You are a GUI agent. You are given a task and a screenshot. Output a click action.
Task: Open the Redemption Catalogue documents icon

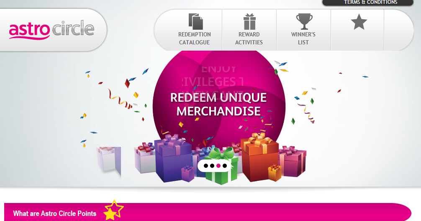pyautogui.click(x=195, y=21)
